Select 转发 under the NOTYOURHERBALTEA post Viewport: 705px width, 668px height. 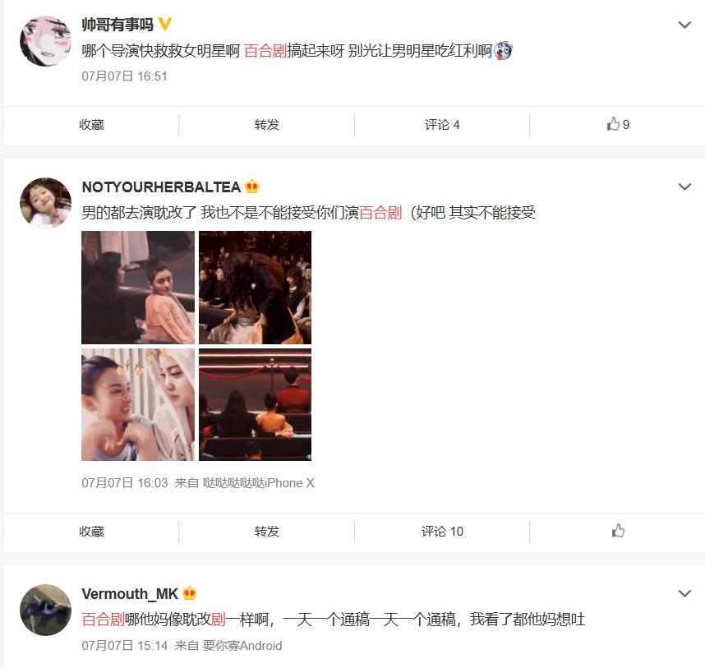(266, 532)
